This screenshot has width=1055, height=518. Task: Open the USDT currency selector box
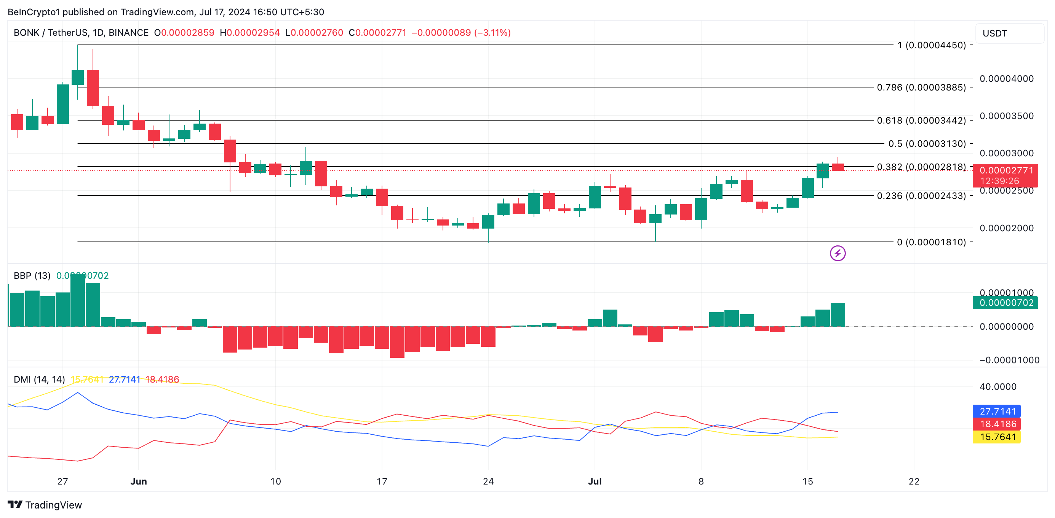pyautogui.click(x=1010, y=33)
